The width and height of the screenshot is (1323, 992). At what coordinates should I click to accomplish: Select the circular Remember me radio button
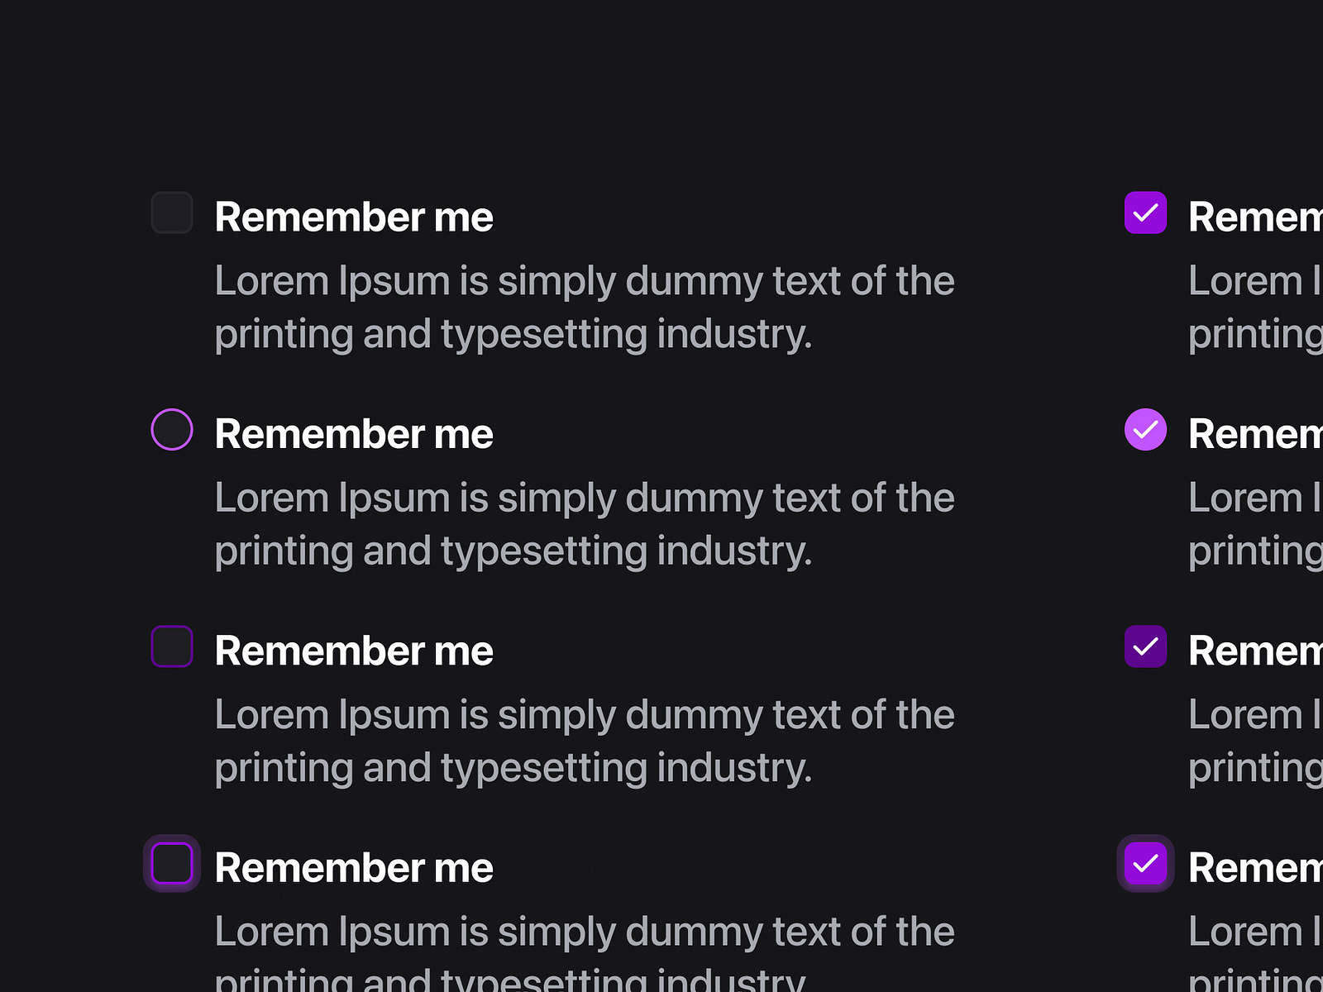tap(171, 430)
